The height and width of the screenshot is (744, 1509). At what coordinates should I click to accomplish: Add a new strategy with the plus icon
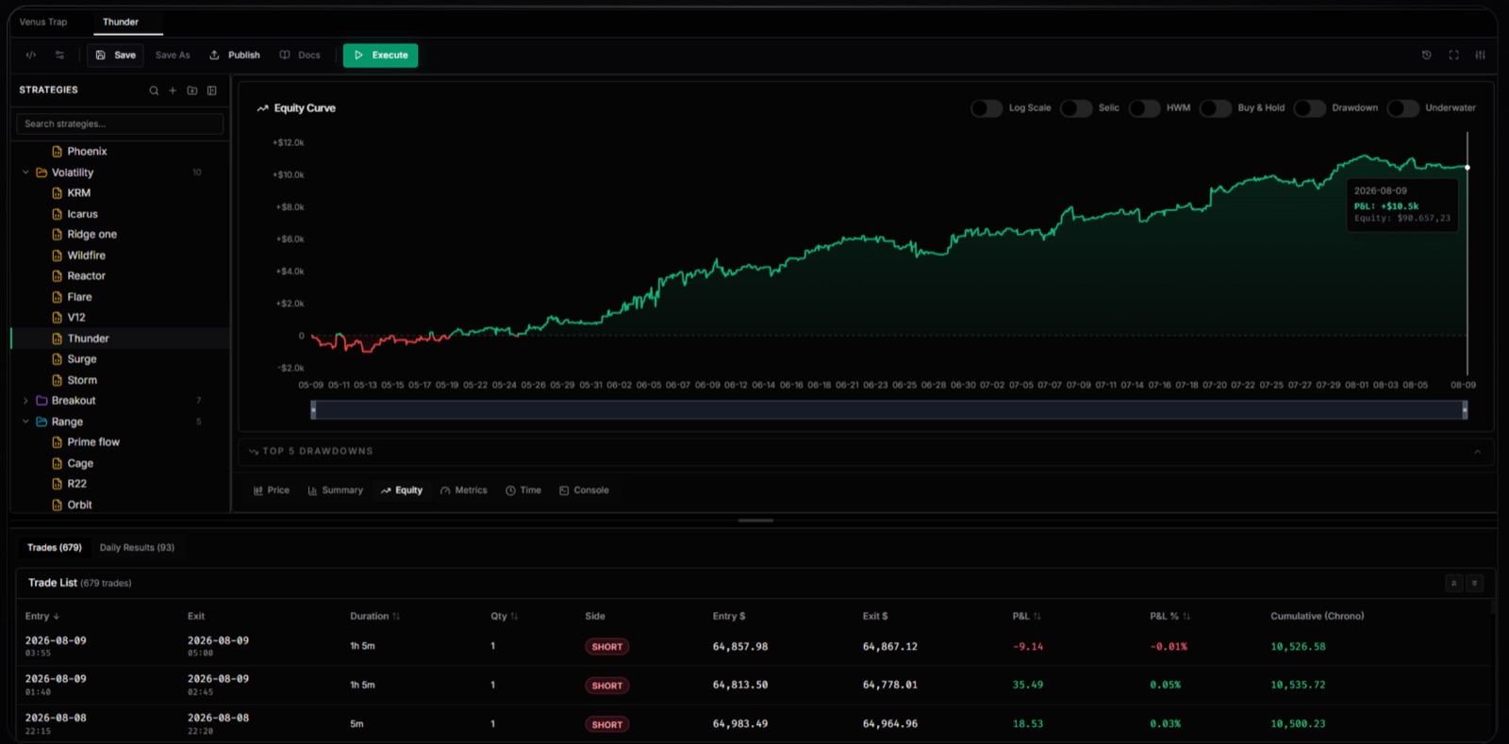(173, 91)
